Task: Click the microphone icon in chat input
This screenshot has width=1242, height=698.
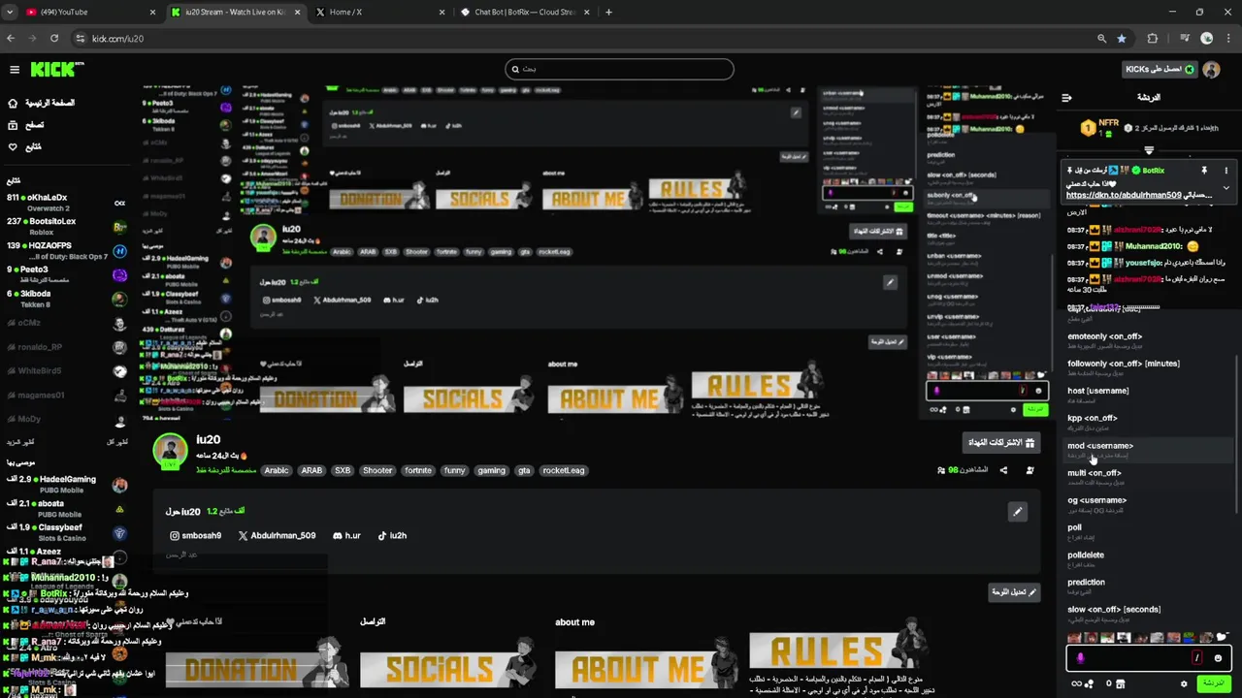Action: [x=1080, y=658]
